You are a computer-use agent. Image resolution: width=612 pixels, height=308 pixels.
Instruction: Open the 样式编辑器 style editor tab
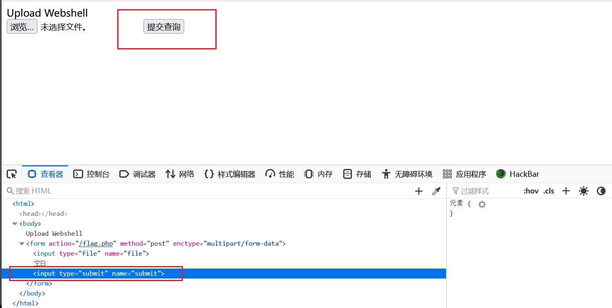pos(230,174)
